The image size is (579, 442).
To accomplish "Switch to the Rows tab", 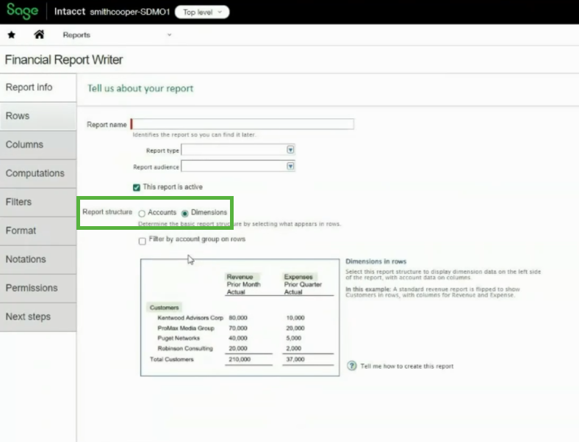I will pos(38,116).
